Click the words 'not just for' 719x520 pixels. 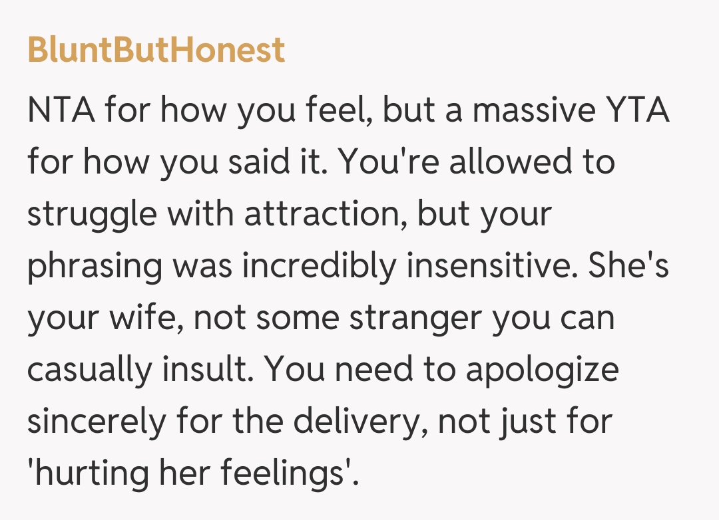point(537,421)
